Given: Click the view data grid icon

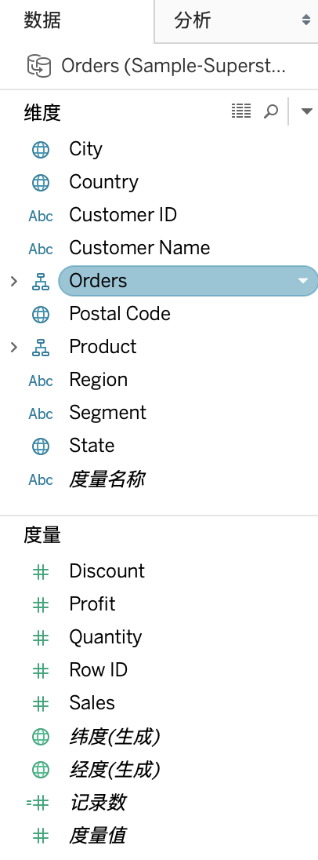Looking at the screenshot, I should coord(240,111).
